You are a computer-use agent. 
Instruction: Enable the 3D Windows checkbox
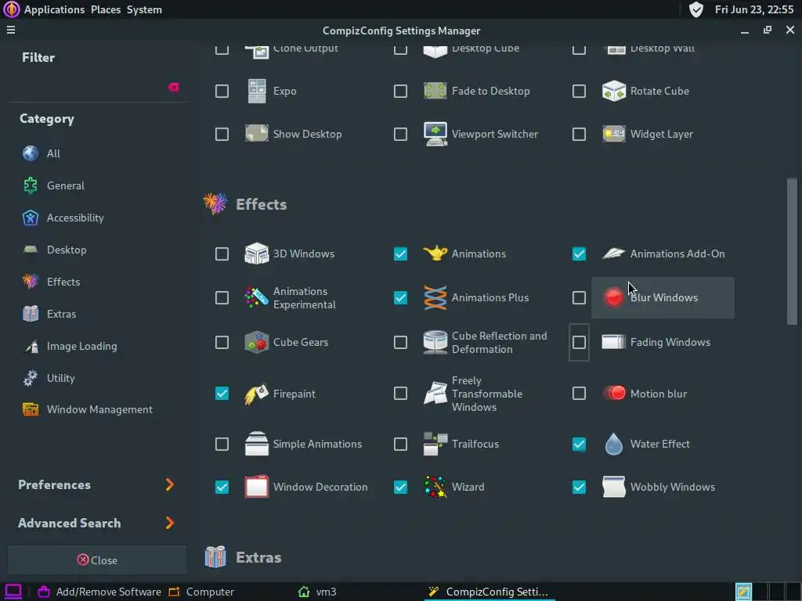222,254
